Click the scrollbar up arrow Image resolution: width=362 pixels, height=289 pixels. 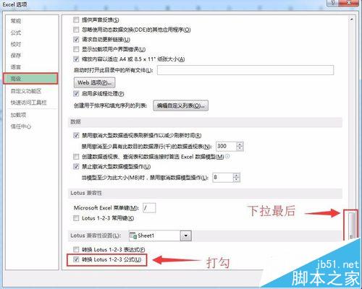(x=352, y=20)
